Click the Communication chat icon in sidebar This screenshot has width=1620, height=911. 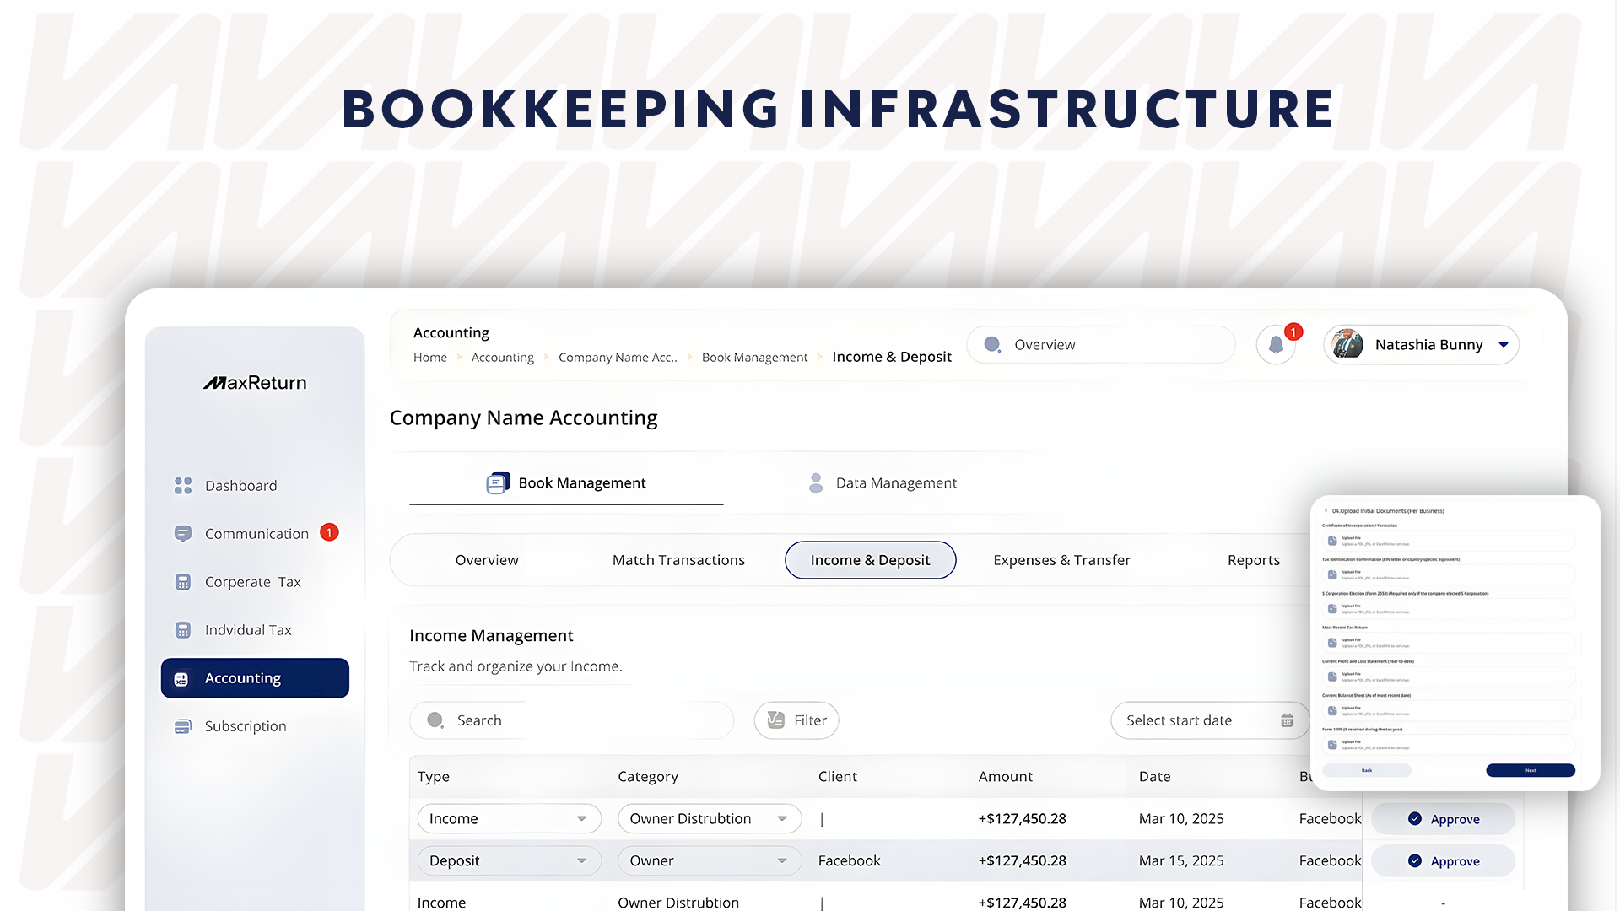183,534
